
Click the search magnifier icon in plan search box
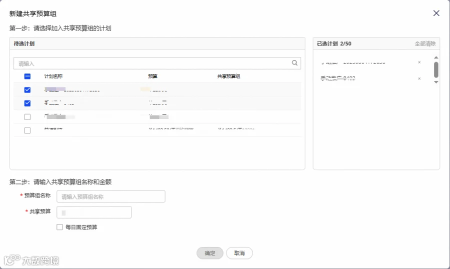tap(294, 63)
